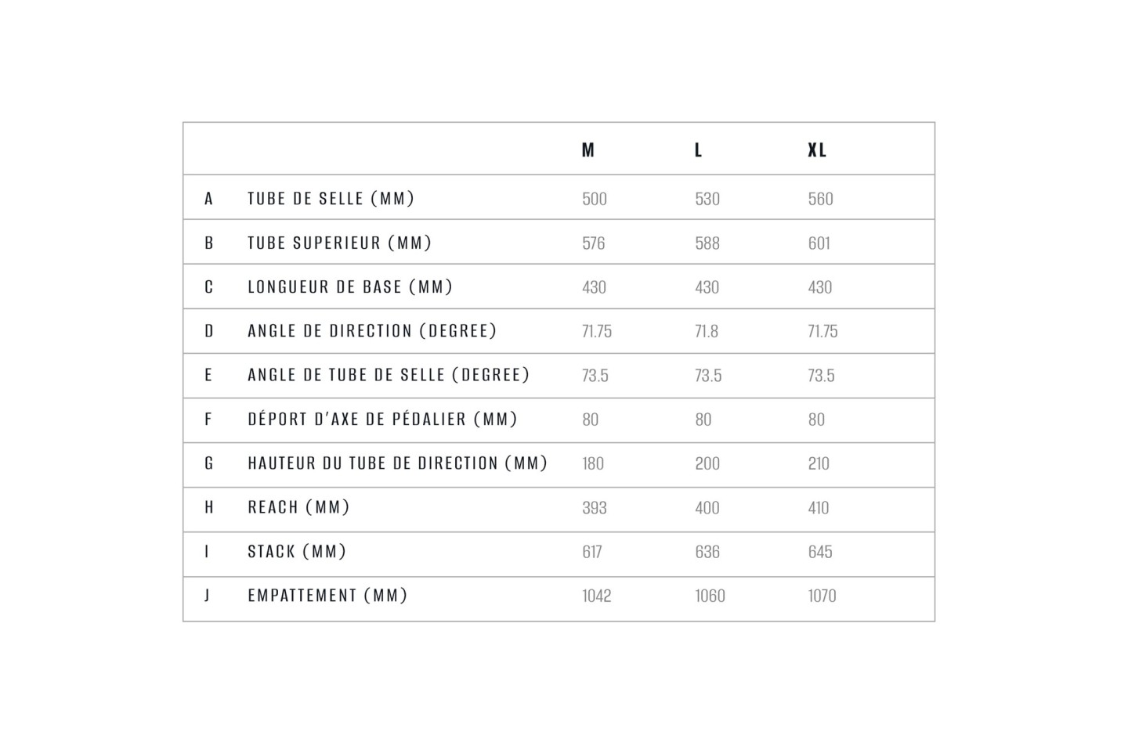
Task: Click the HAUTEUR DU TUBE DE DIRECTION label
Action: tap(397, 463)
